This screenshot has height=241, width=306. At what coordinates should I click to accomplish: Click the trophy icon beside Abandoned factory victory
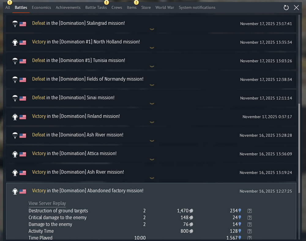tap(15, 191)
